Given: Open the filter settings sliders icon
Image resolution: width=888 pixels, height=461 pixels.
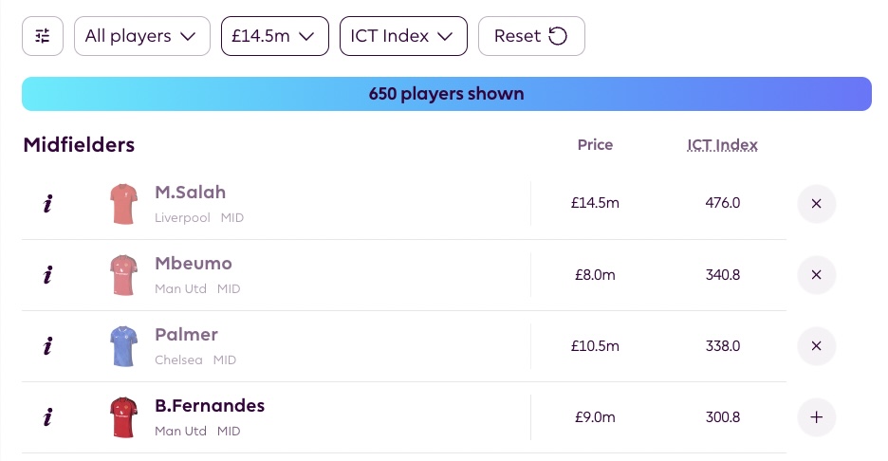Looking at the screenshot, I should pos(43,36).
